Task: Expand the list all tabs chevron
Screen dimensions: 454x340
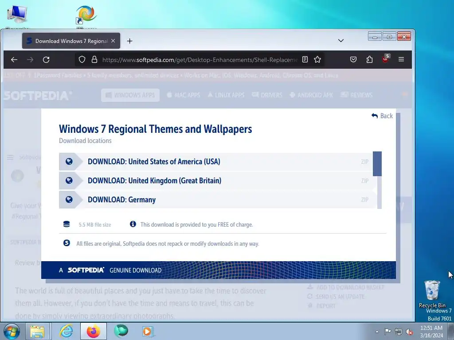Action: click(x=341, y=41)
